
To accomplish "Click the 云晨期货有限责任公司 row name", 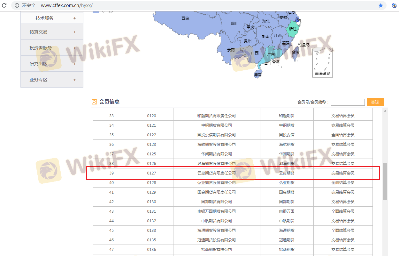I will click(217, 173).
